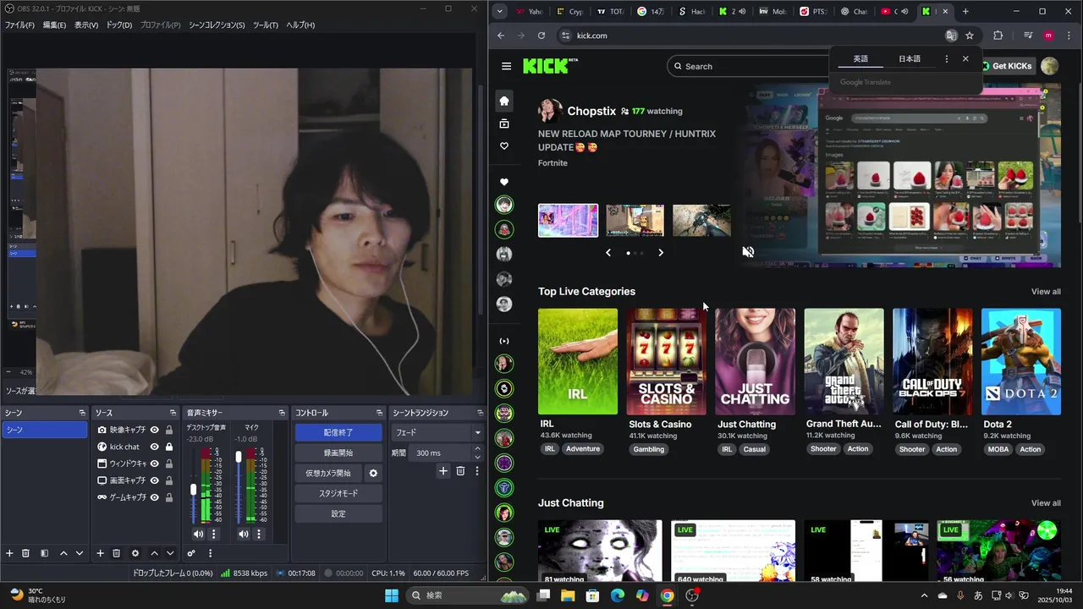
Task: Delete selected scene with trash icon
Action: (25, 553)
